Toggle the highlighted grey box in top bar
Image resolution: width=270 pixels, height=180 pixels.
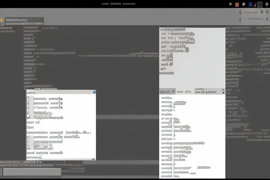[260, 4]
